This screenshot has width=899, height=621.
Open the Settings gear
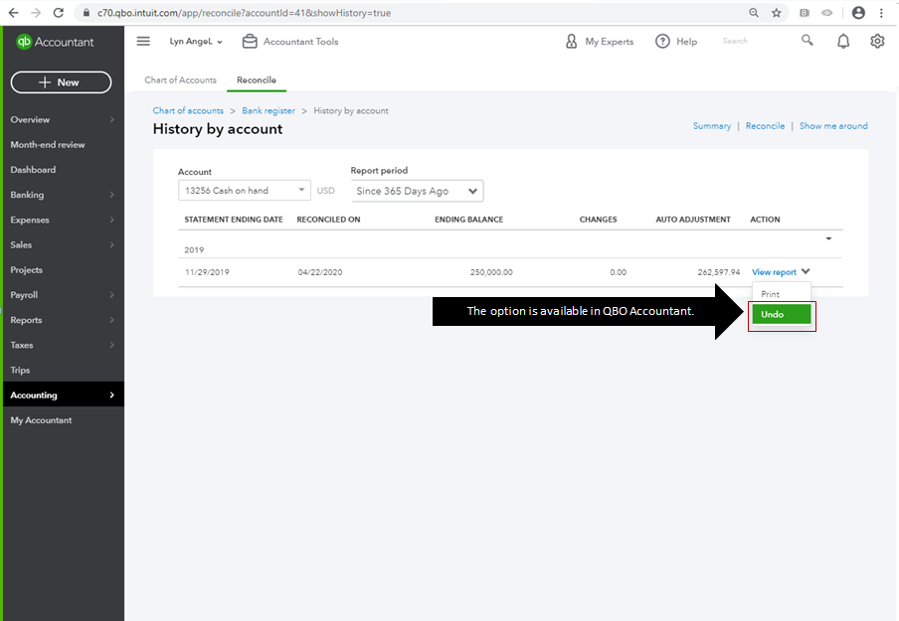click(876, 41)
